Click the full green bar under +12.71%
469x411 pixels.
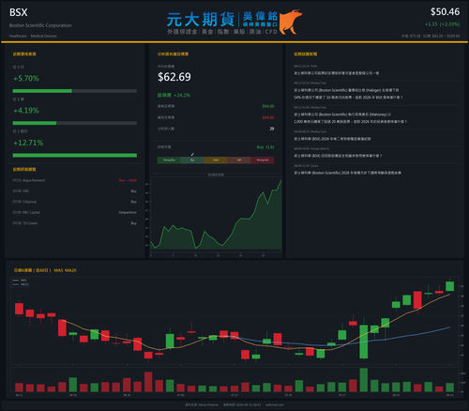[74, 155]
